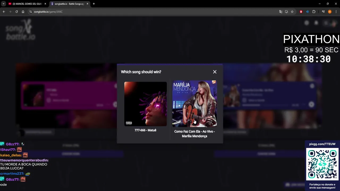The width and height of the screenshot is (340, 191).
Task: Open the Chrome three-dot menu
Action: pyautogui.click(x=336, y=12)
